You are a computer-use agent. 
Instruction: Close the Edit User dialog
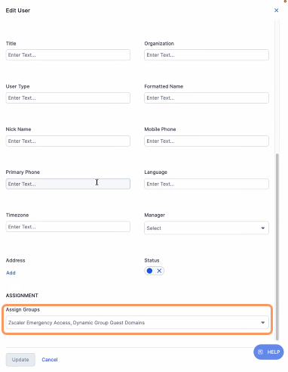pyautogui.click(x=276, y=11)
